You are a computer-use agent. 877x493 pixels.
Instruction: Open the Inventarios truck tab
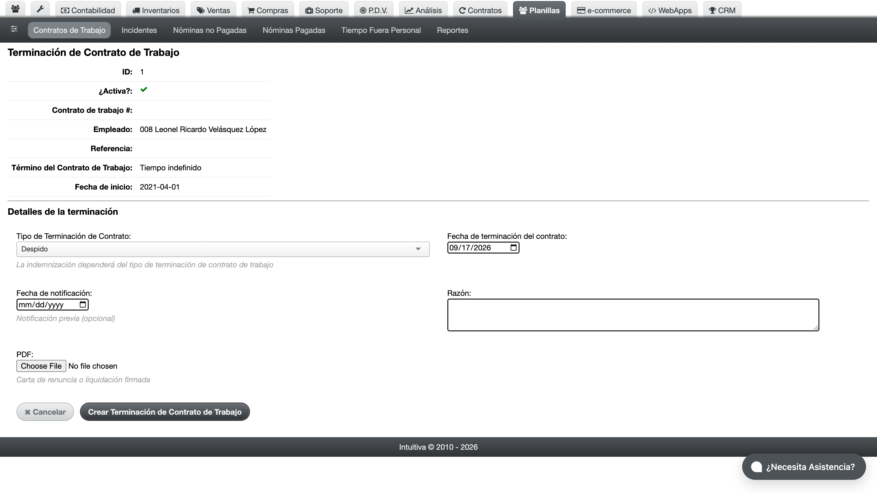(156, 10)
